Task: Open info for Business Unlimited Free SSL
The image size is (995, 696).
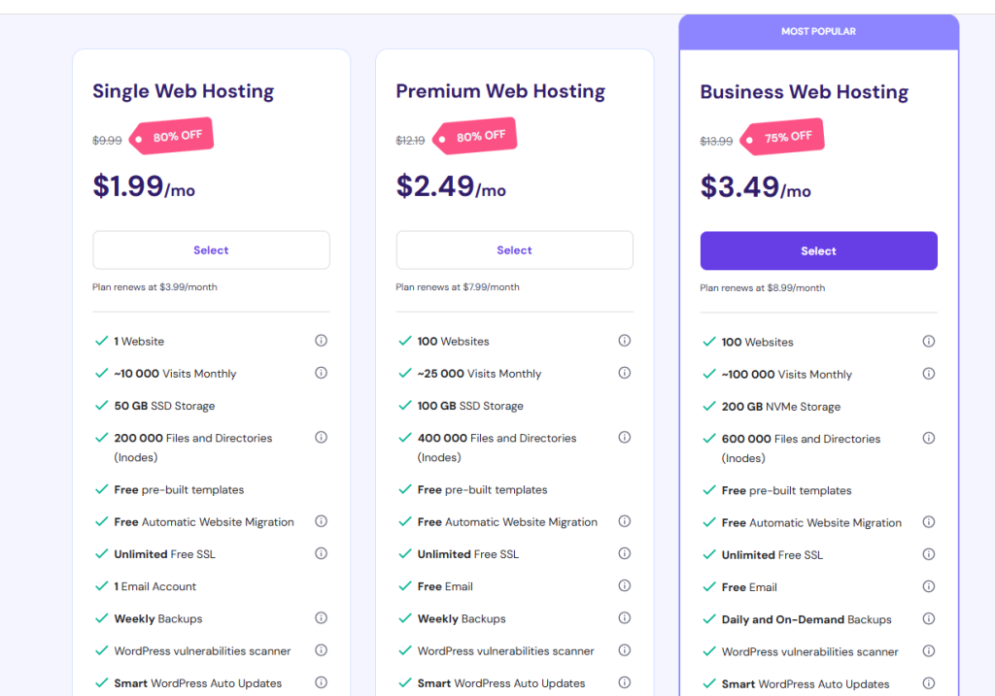Action: coord(928,555)
